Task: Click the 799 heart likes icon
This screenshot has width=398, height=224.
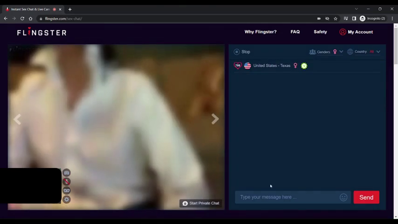Action: click(x=238, y=66)
